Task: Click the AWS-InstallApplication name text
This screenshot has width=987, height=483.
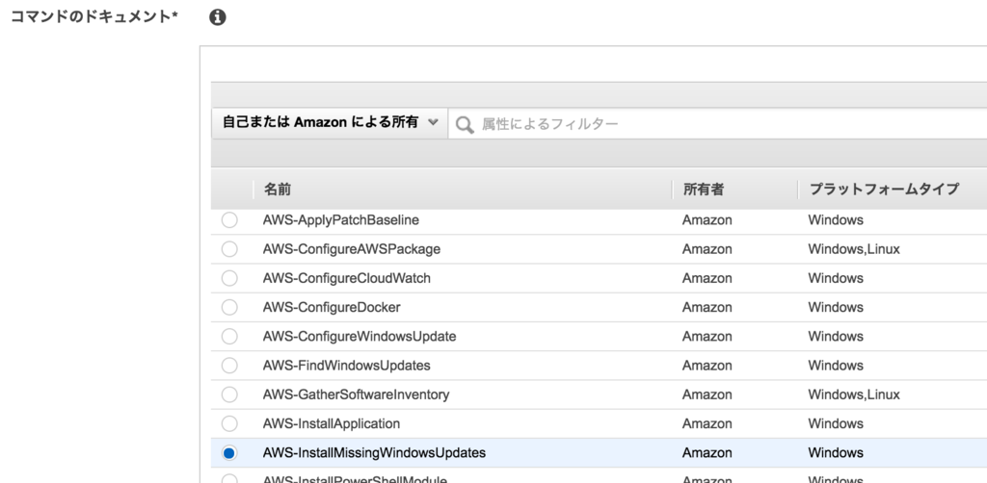Action: (332, 424)
